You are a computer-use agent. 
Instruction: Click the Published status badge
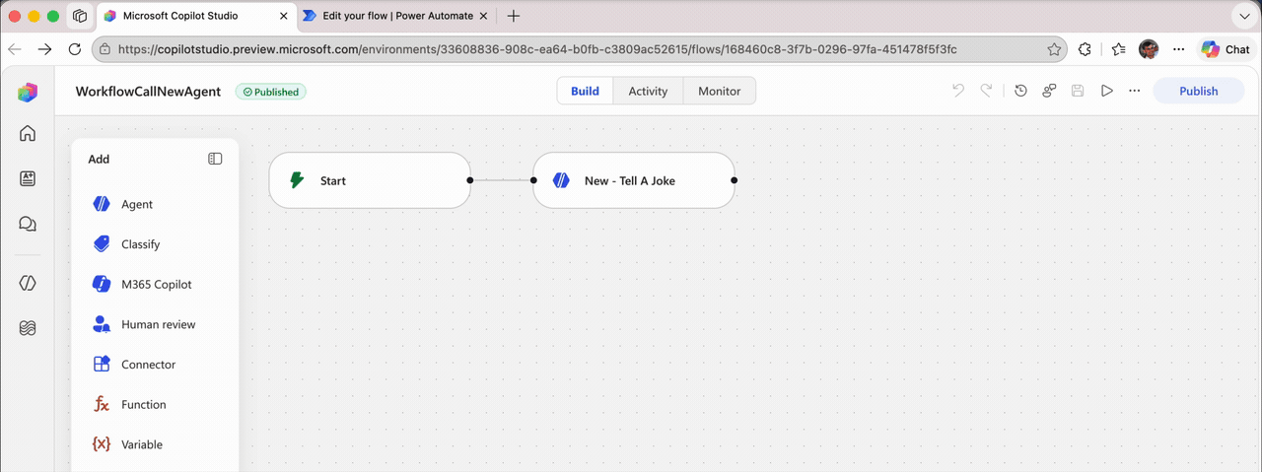point(271,92)
